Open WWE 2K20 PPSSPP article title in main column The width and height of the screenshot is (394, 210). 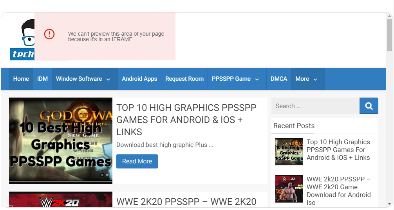pos(186,202)
